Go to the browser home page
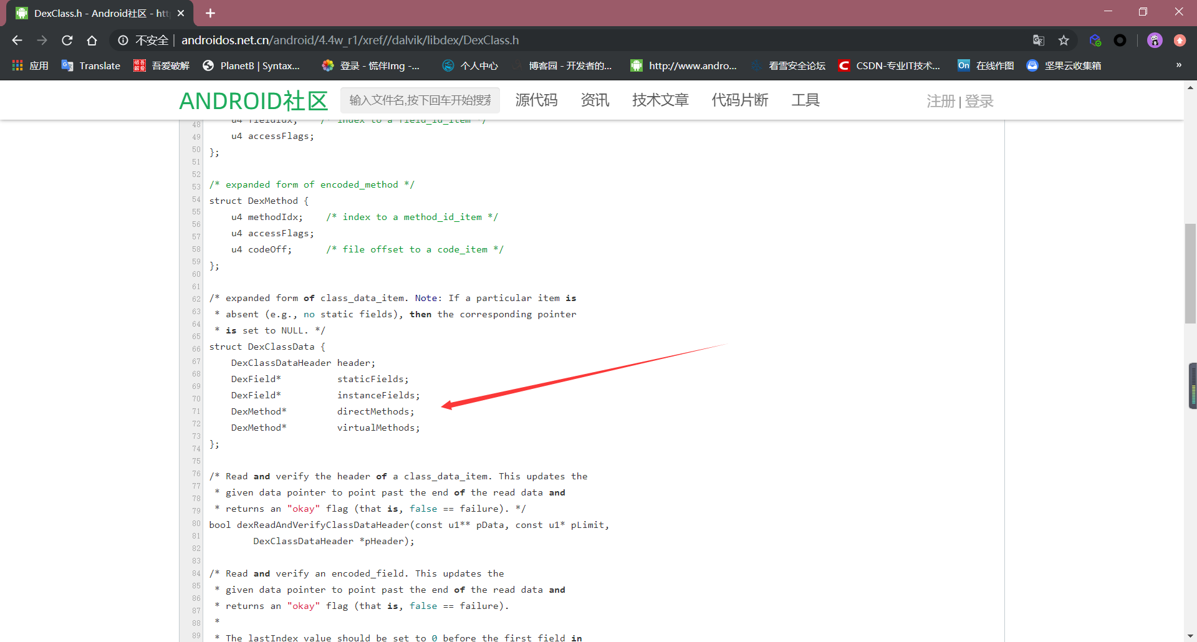Screen dimensions: 1197x642 (92, 41)
